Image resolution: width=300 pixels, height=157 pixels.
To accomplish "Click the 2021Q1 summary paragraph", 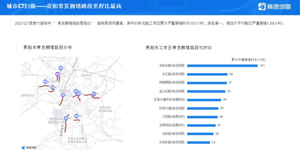I will coord(150,23).
